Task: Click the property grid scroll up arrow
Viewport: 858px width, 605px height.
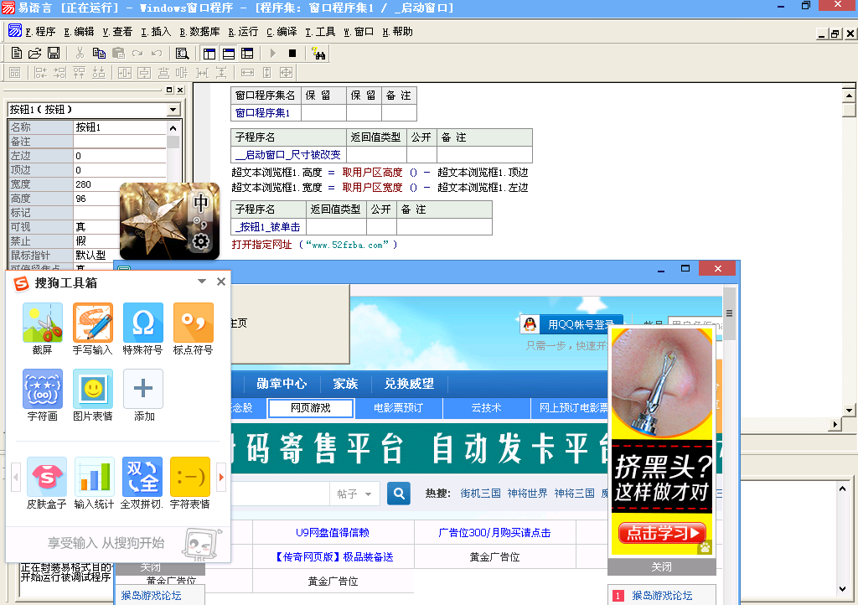Action: click(x=173, y=128)
